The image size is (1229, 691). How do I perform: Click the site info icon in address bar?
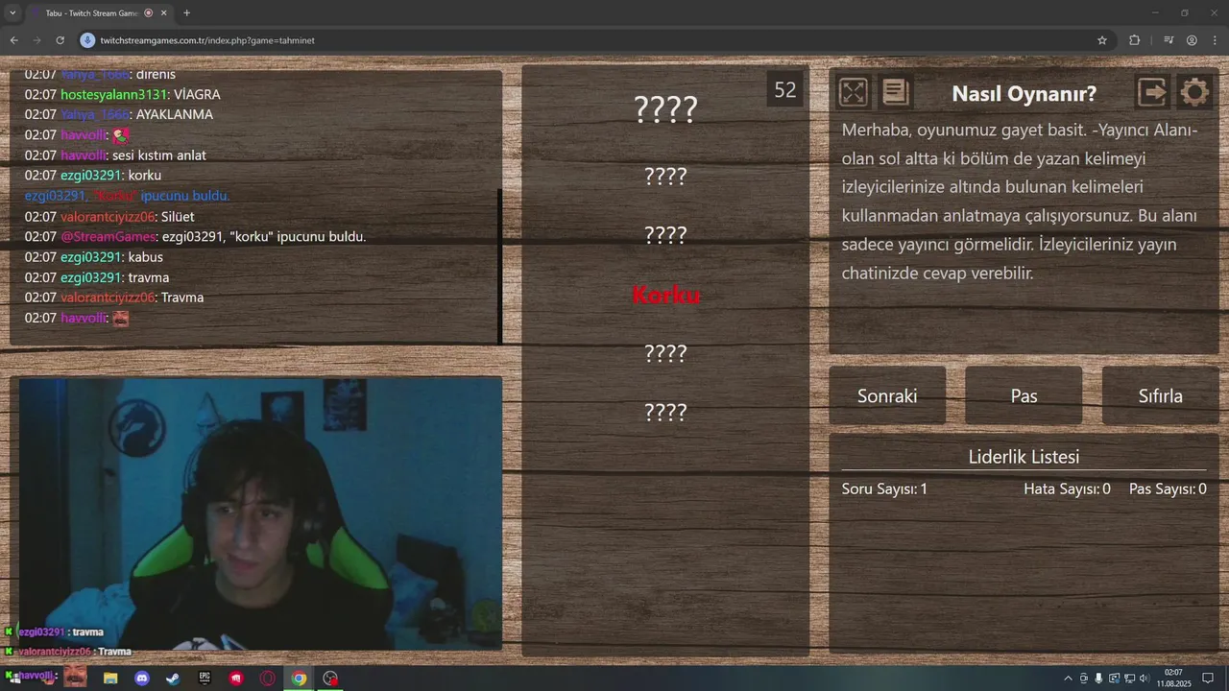87,40
